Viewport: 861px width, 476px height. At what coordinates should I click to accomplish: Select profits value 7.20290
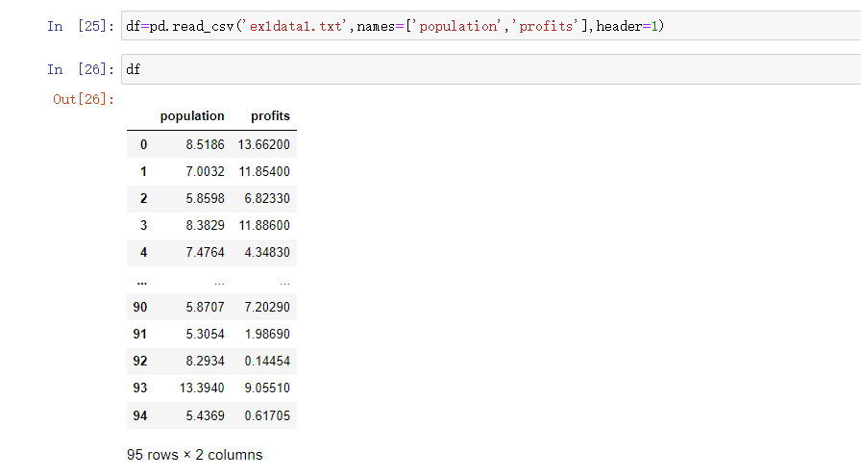click(267, 308)
